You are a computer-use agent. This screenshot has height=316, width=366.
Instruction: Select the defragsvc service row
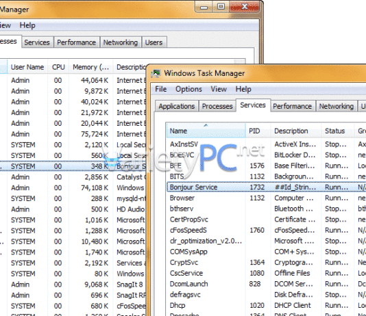(x=266, y=295)
